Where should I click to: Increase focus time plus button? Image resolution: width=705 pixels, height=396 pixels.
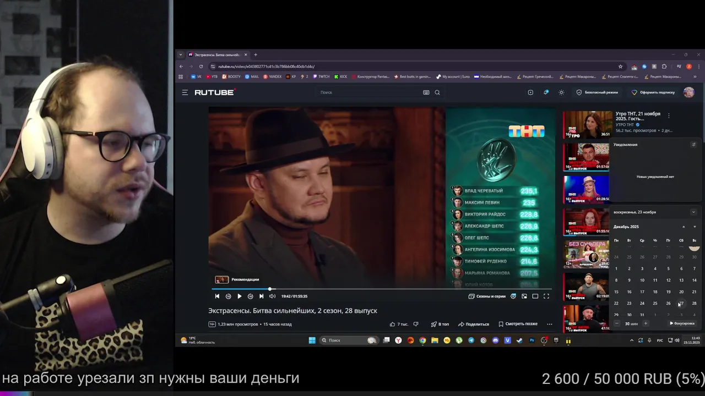point(645,323)
